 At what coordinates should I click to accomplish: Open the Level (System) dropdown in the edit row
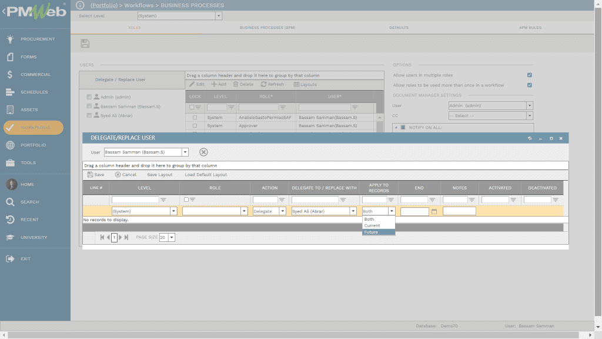pos(173,211)
